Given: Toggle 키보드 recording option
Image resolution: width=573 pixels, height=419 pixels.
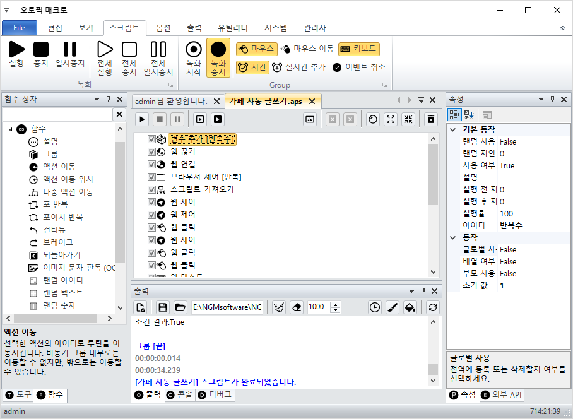Looking at the screenshot, I should click(x=359, y=49).
